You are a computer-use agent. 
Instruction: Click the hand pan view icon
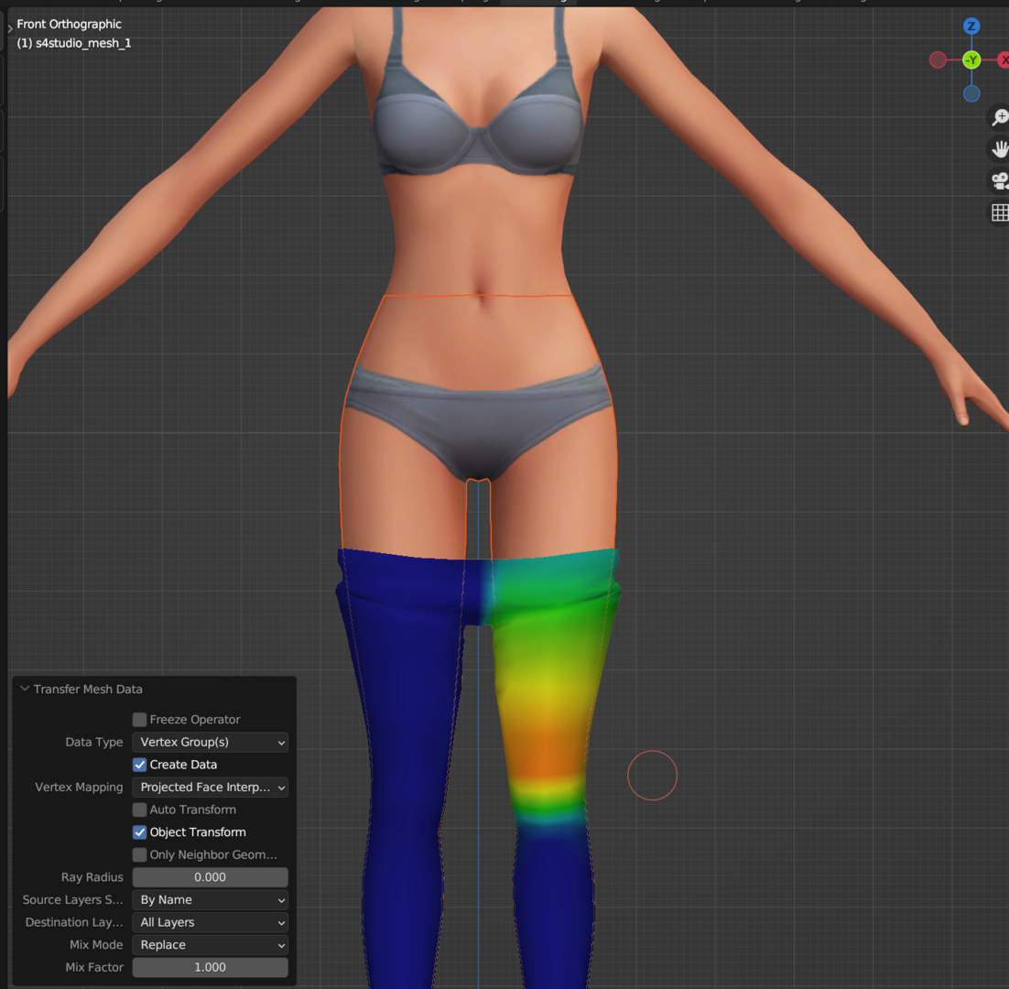999,149
